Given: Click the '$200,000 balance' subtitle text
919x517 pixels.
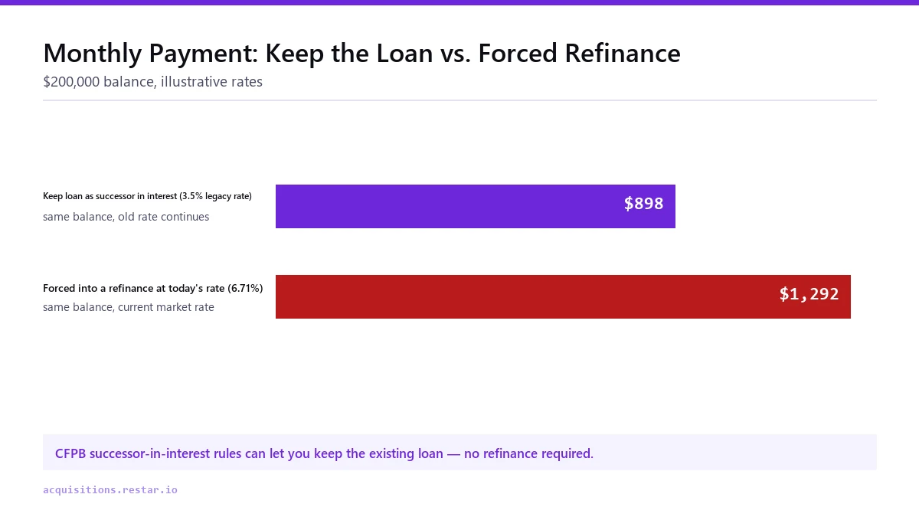Looking at the screenshot, I should (98, 82).
